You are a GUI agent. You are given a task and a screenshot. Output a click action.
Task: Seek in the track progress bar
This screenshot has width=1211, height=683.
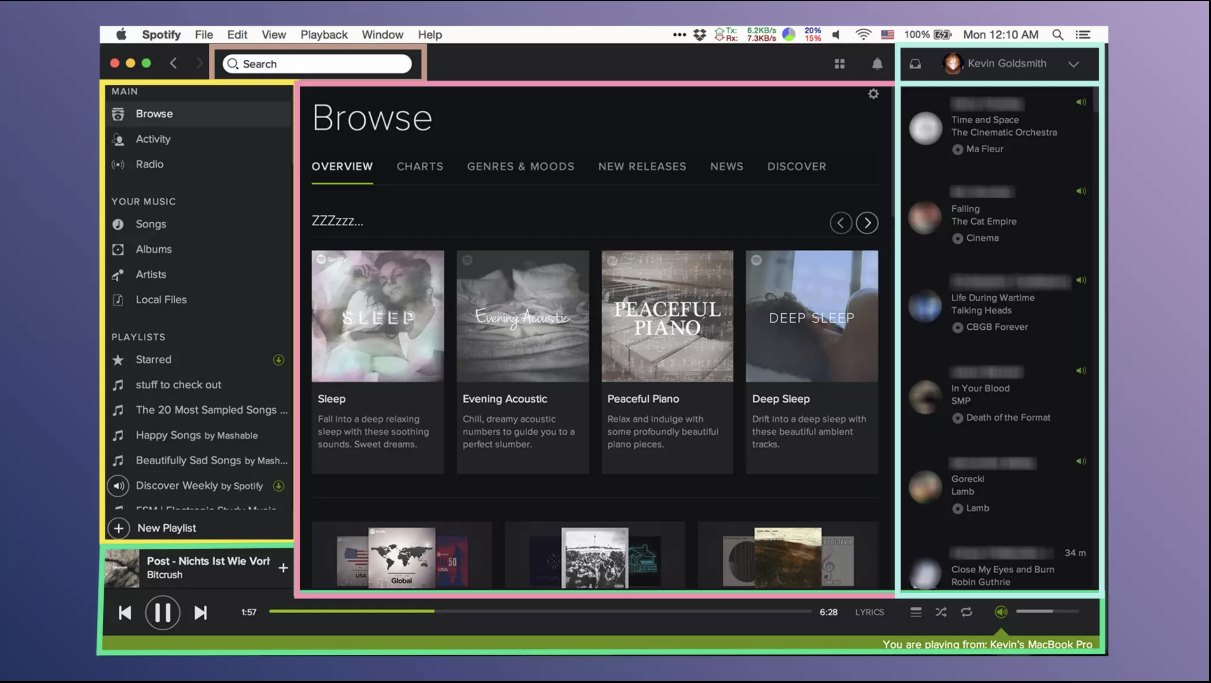[540, 611]
